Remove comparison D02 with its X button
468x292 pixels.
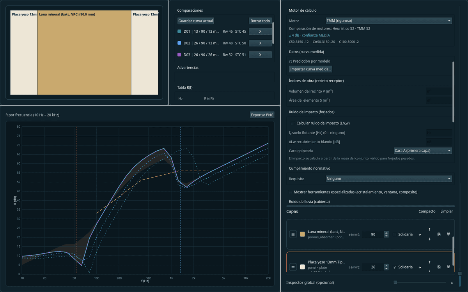tap(260, 43)
